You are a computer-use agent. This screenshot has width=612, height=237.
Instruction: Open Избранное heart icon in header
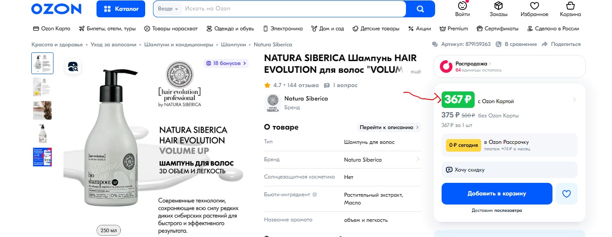click(535, 6)
